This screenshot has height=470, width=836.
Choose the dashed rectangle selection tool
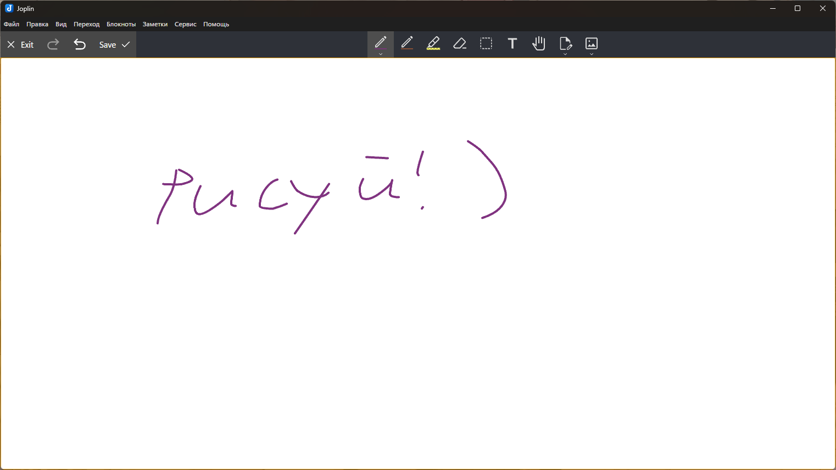tap(486, 43)
